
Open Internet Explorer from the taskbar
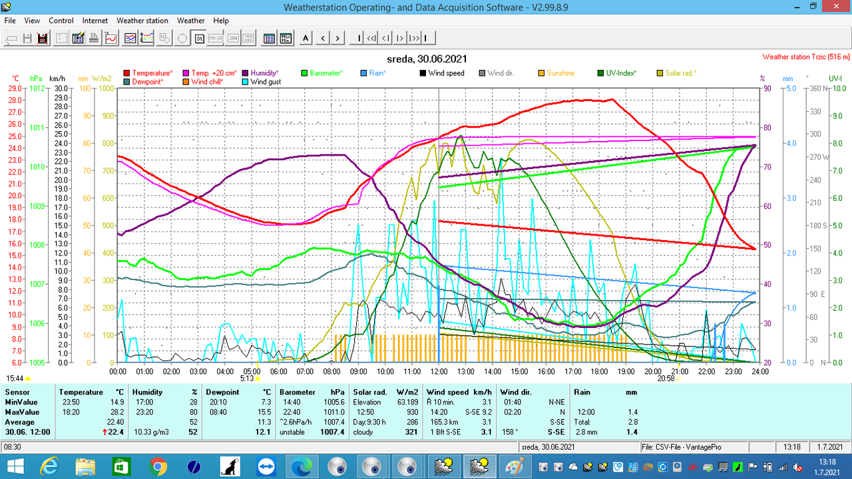[49, 466]
